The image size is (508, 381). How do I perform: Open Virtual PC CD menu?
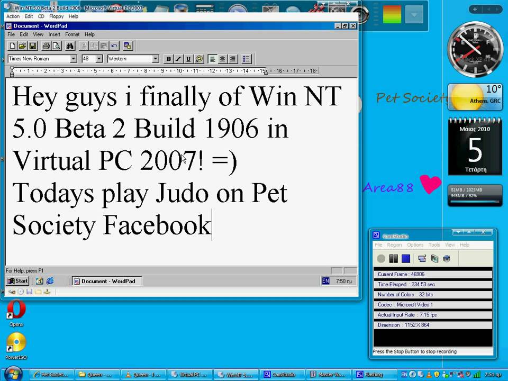(41, 16)
